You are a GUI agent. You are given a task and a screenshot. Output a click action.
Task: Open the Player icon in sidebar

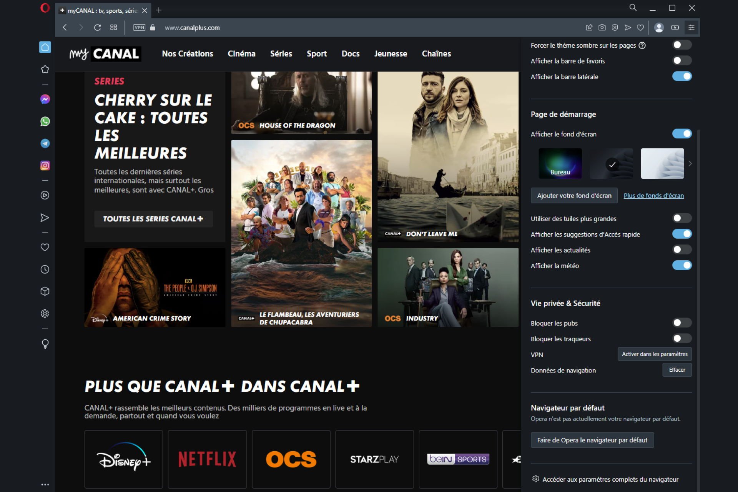[45, 195]
